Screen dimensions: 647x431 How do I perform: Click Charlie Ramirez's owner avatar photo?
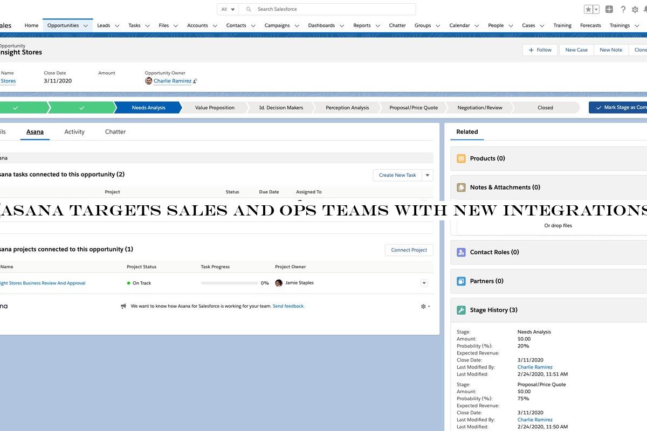pos(149,81)
